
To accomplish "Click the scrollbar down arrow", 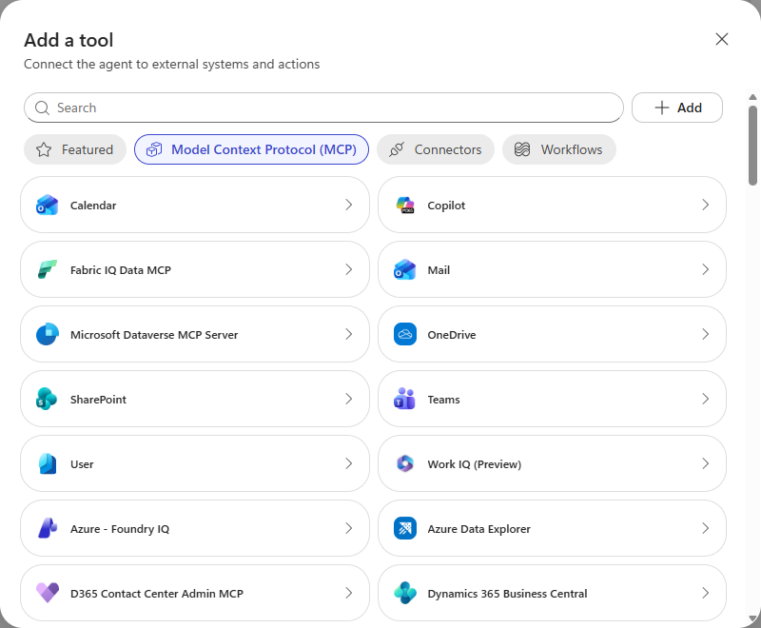I will (x=752, y=618).
